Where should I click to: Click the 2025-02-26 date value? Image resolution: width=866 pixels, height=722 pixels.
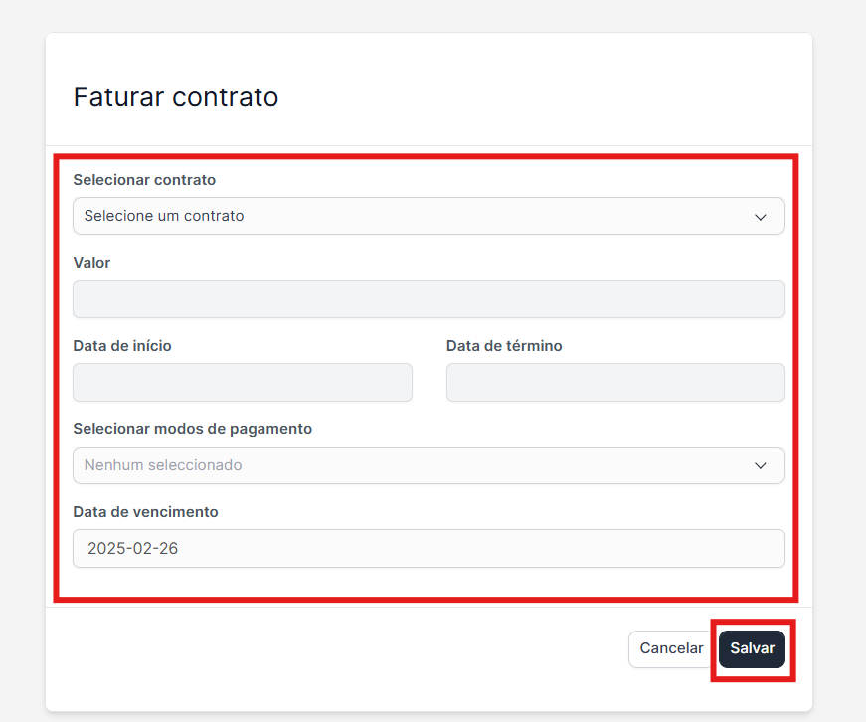(x=133, y=548)
